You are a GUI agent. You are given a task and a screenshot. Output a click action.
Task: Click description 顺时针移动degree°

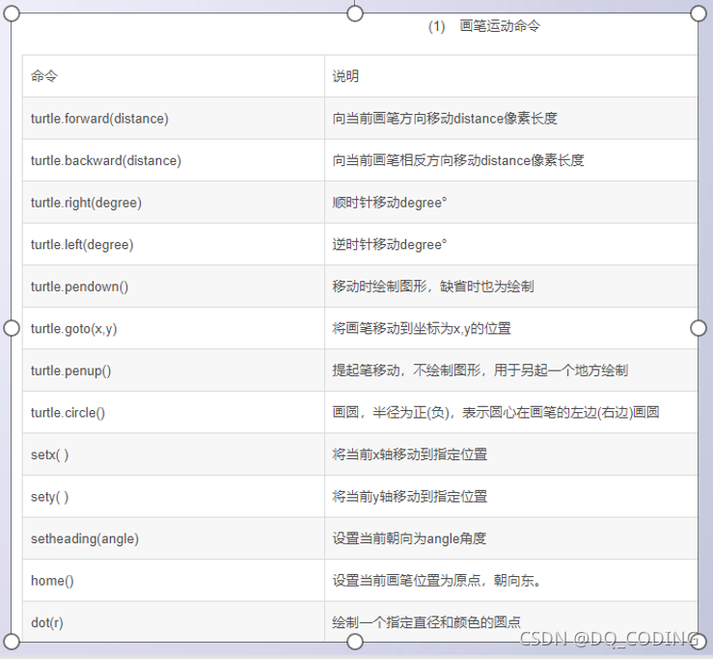[x=389, y=203]
